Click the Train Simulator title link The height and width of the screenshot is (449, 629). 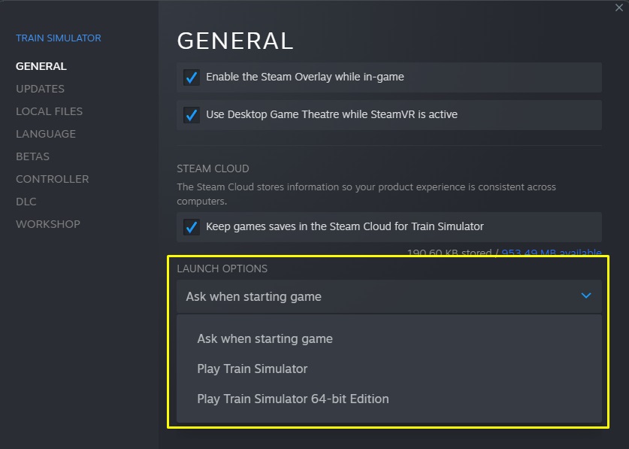[x=58, y=38]
